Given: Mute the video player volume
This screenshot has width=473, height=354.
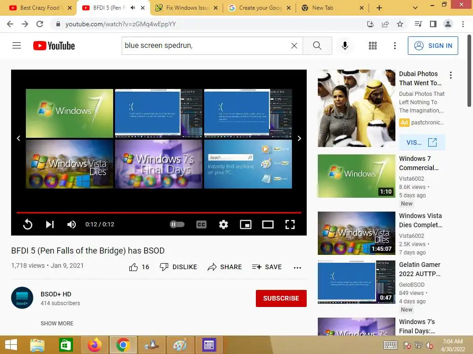Looking at the screenshot, I should coord(72,224).
